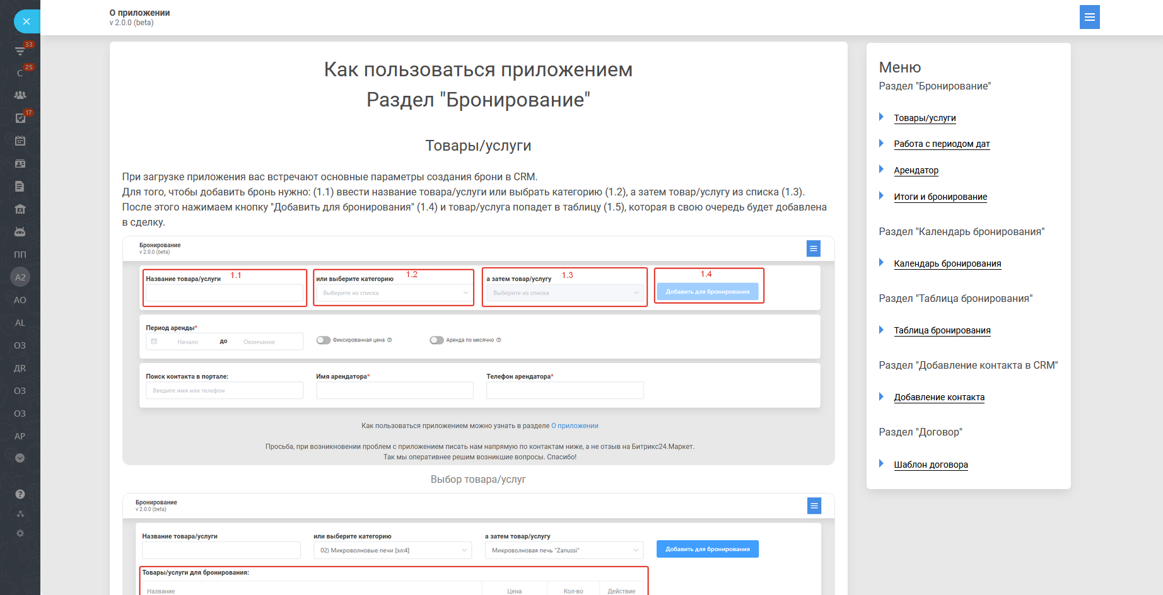Open the Таблица бронирования menu link
The image size is (1163, 595).
click(942, 330)
